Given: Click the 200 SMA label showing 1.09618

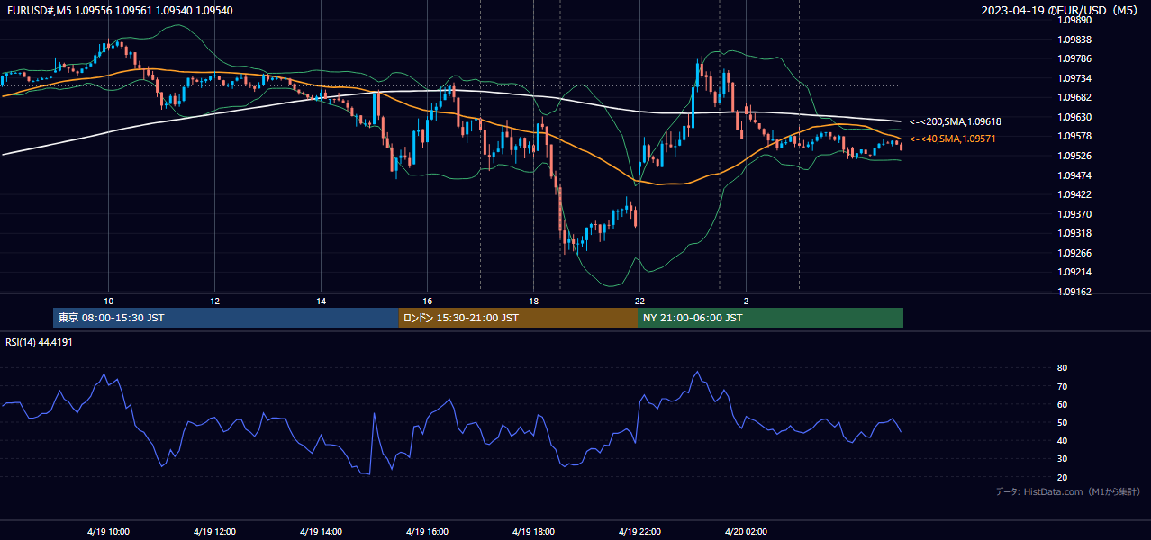Looking at the screenshot, I should (x=956, y=121).
